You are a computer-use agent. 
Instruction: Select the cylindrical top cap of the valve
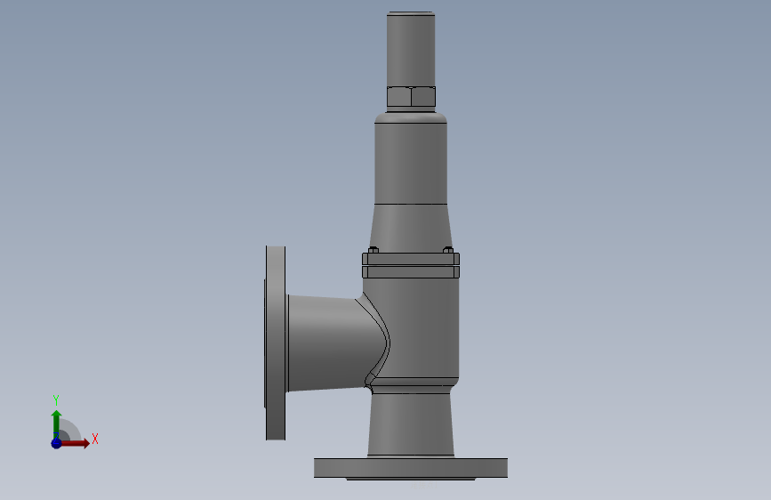click(411, 49)
